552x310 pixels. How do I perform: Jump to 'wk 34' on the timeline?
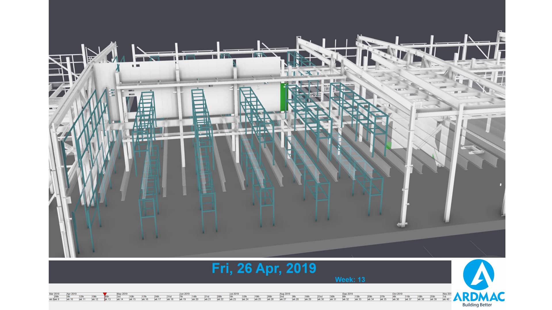371,299
